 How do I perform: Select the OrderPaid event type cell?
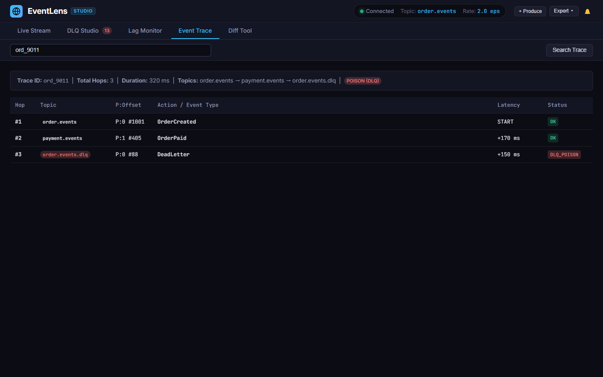pyautogui.click(x=172, y=138)
